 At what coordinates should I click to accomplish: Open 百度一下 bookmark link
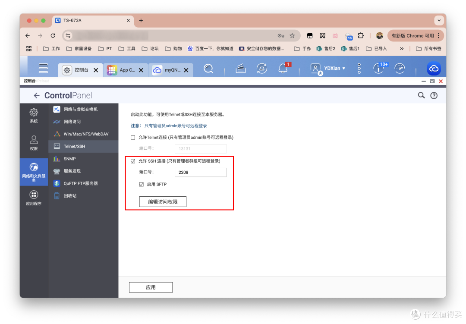point(211,48)
